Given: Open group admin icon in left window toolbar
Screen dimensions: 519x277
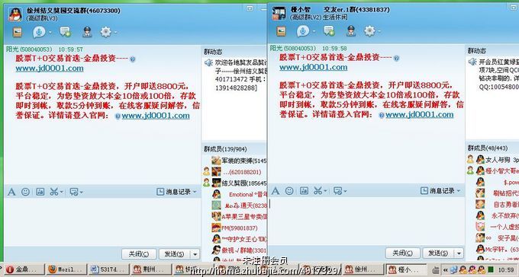Looking at the screenshot, I should point(87,32).
